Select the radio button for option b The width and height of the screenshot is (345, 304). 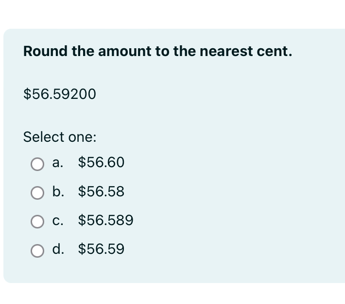(x=37, y=193)
